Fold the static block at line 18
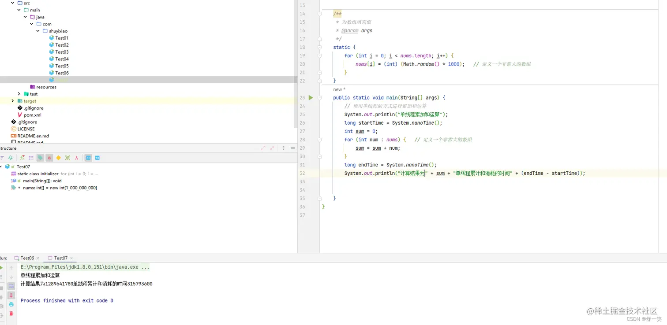 [x=320, y=47]
